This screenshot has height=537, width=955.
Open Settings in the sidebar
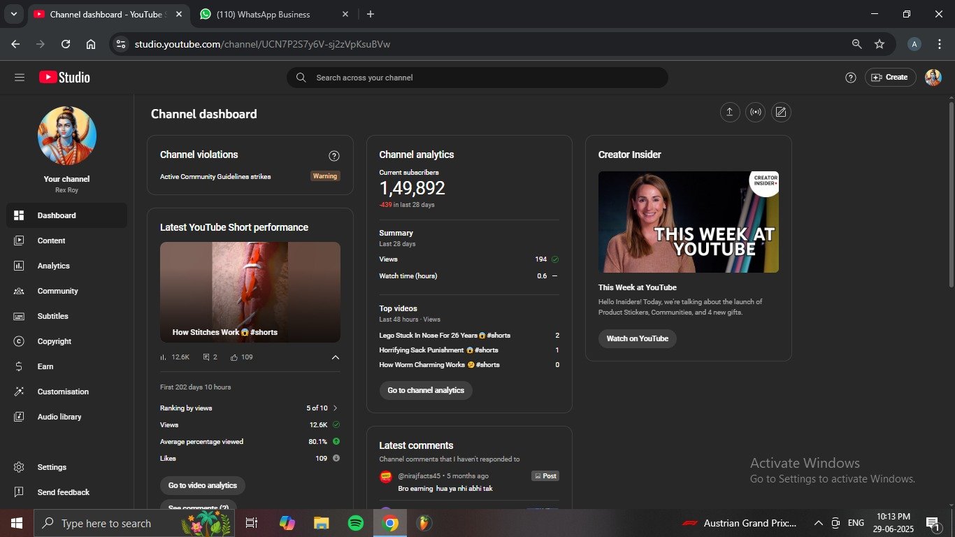(66, 467)
